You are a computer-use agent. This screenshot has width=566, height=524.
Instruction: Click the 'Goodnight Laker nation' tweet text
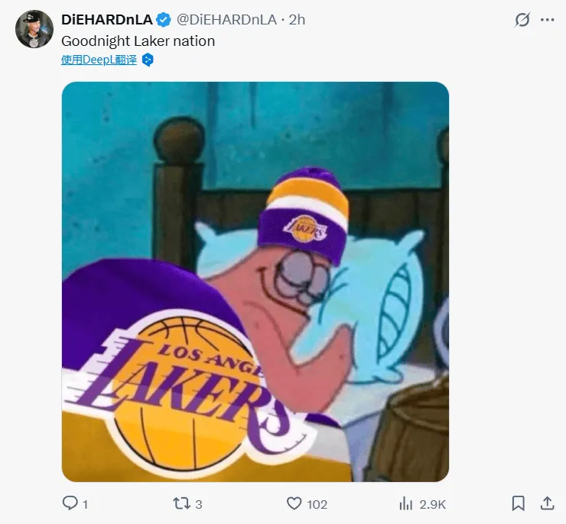[x=138, y=41]
